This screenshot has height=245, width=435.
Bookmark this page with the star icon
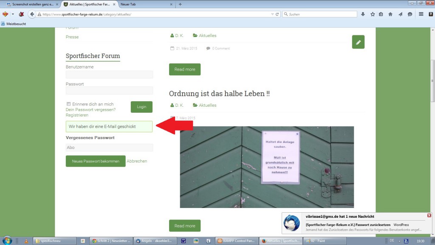click(373, 14)
